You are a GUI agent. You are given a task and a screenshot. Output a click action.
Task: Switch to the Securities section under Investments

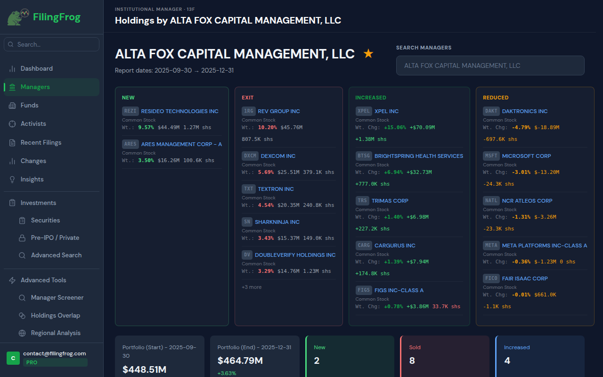click(x=46, y=220)
